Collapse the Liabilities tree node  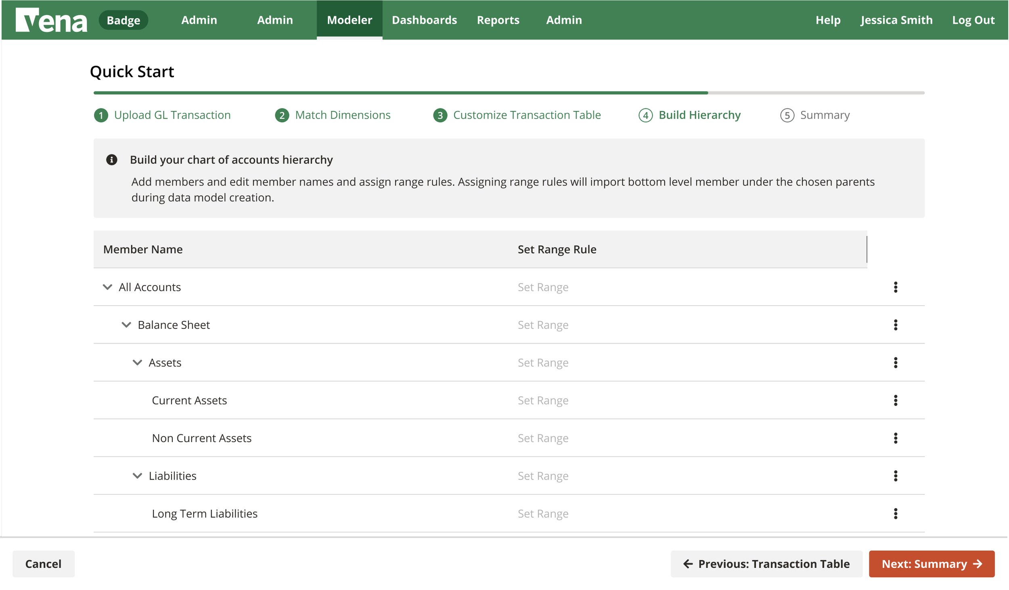[136, 475]
